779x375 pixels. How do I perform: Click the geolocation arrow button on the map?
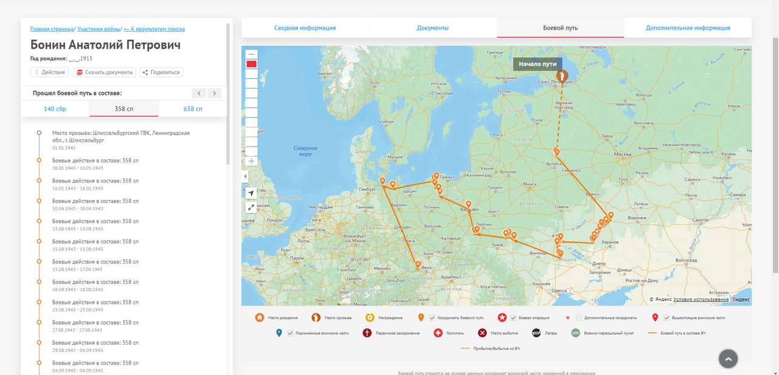pos(251,193)
